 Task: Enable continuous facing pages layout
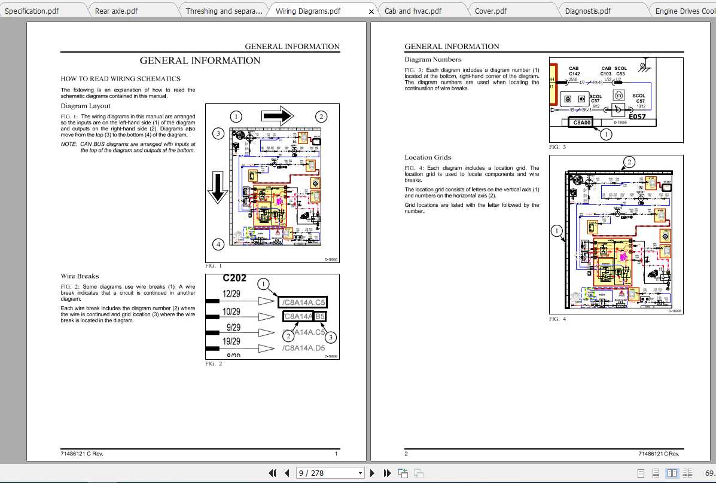[687, 473]
